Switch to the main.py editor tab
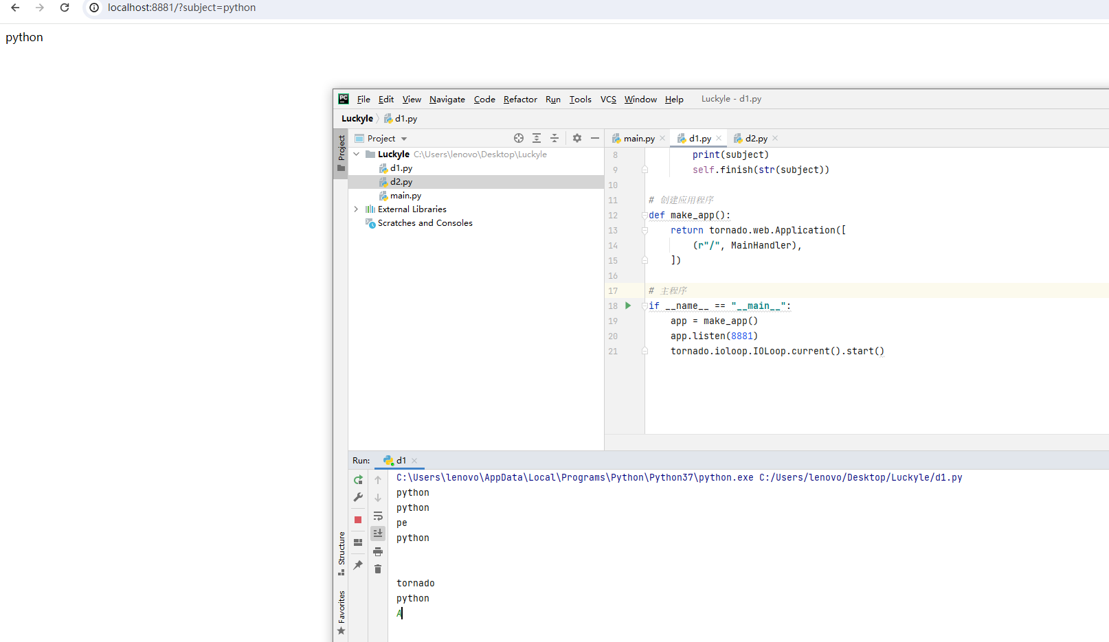1109x642 pixels. (x=638, y=139)
